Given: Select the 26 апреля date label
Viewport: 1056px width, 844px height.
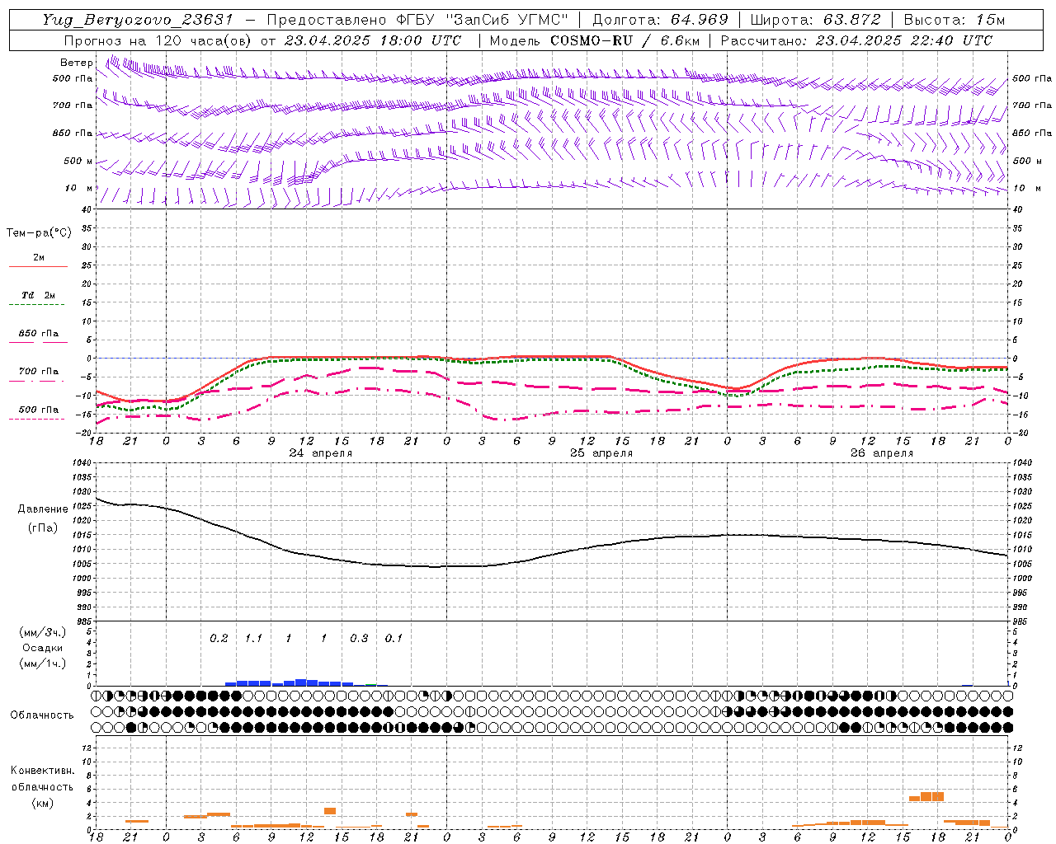Looking at the screenshot, I should 882,453.
